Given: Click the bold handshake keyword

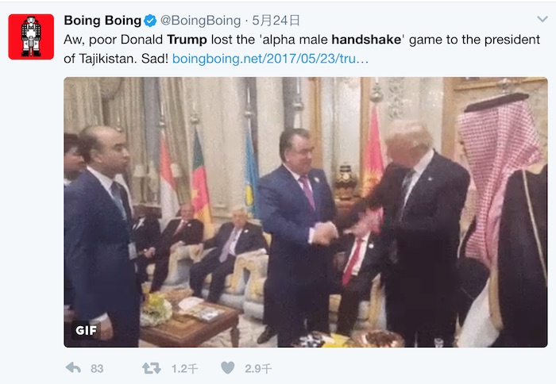Looking at the screenshot, I should pyautogui.click(x=366, y=40).
